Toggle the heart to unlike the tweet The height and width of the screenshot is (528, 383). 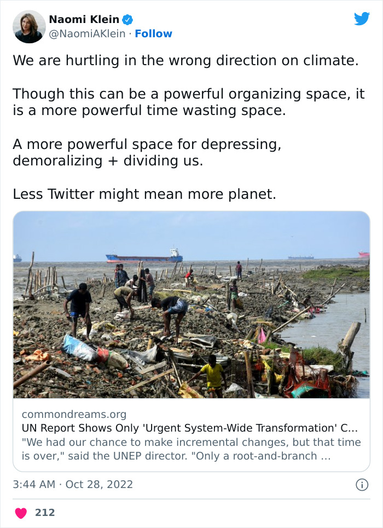pos(21,513)
